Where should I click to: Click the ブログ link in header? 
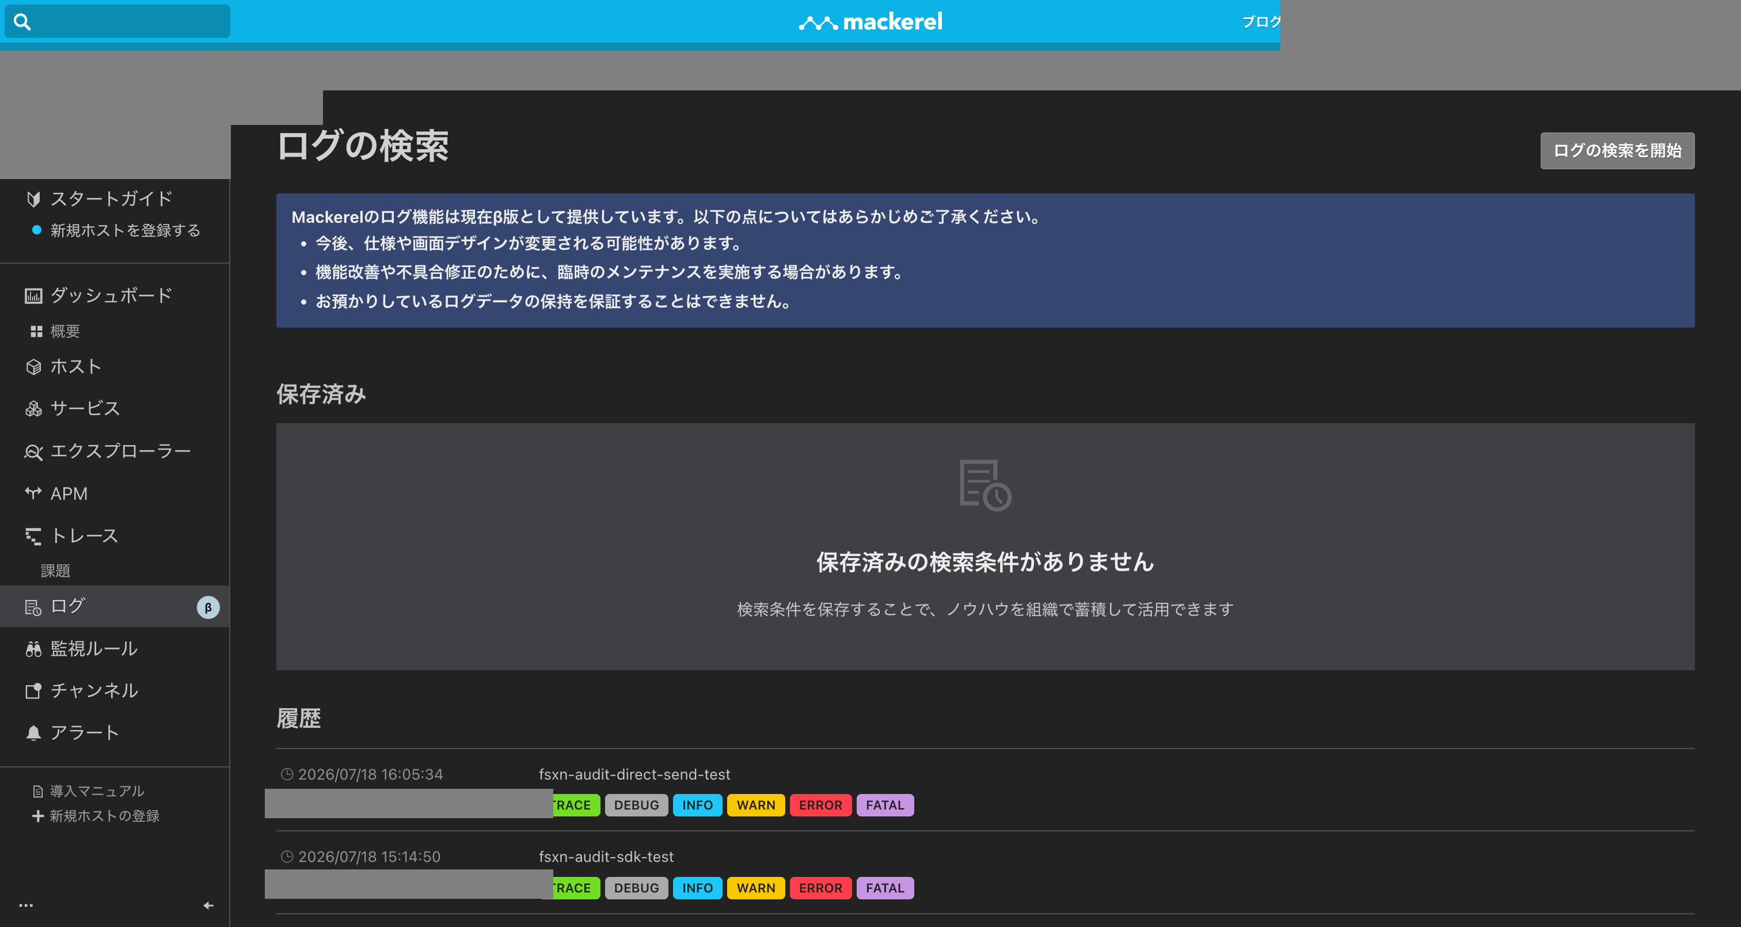click(x=1261, y=22)
